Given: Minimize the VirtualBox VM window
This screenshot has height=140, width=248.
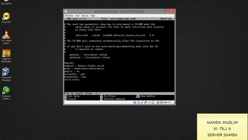Looking at the screenshot, I should point(160,11).
